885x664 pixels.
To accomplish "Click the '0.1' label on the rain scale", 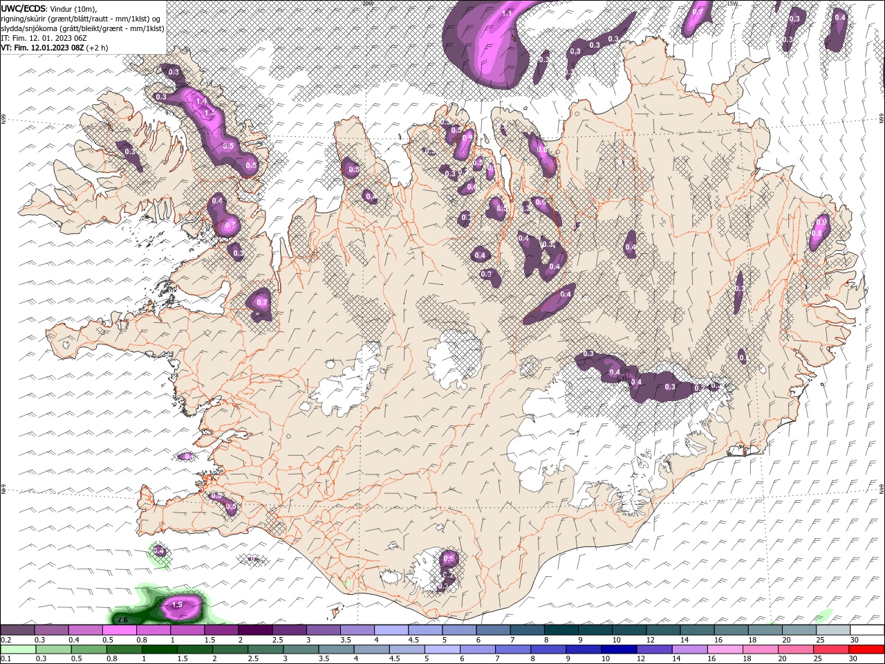I will [x=6, y=659].
